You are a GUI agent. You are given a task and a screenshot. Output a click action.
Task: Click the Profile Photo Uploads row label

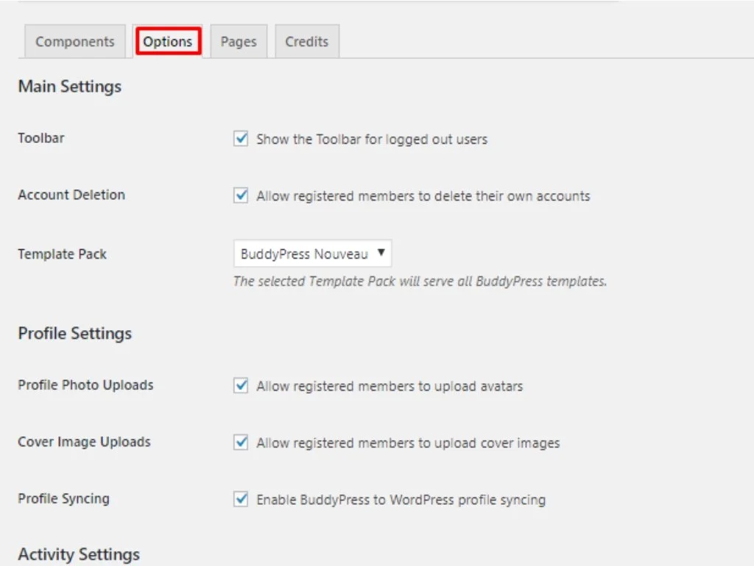coord(85,385)
